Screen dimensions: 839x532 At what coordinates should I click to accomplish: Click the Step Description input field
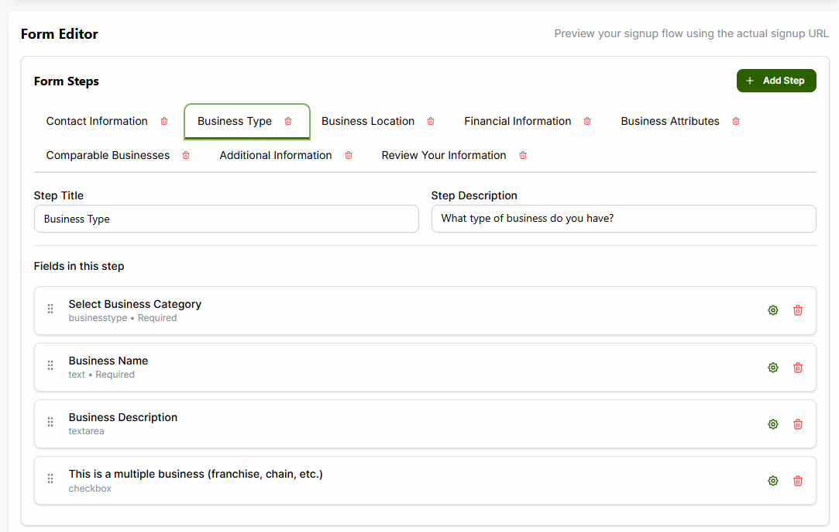(x=622, y=218)
